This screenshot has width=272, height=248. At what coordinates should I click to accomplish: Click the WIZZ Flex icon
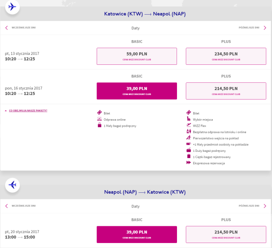pyautogui.click(x=189, y=125)
